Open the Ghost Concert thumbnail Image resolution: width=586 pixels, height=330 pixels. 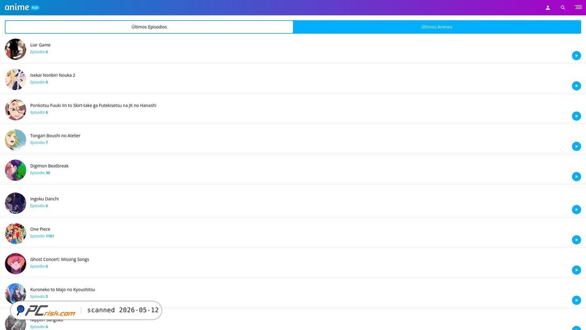[15, 264]
